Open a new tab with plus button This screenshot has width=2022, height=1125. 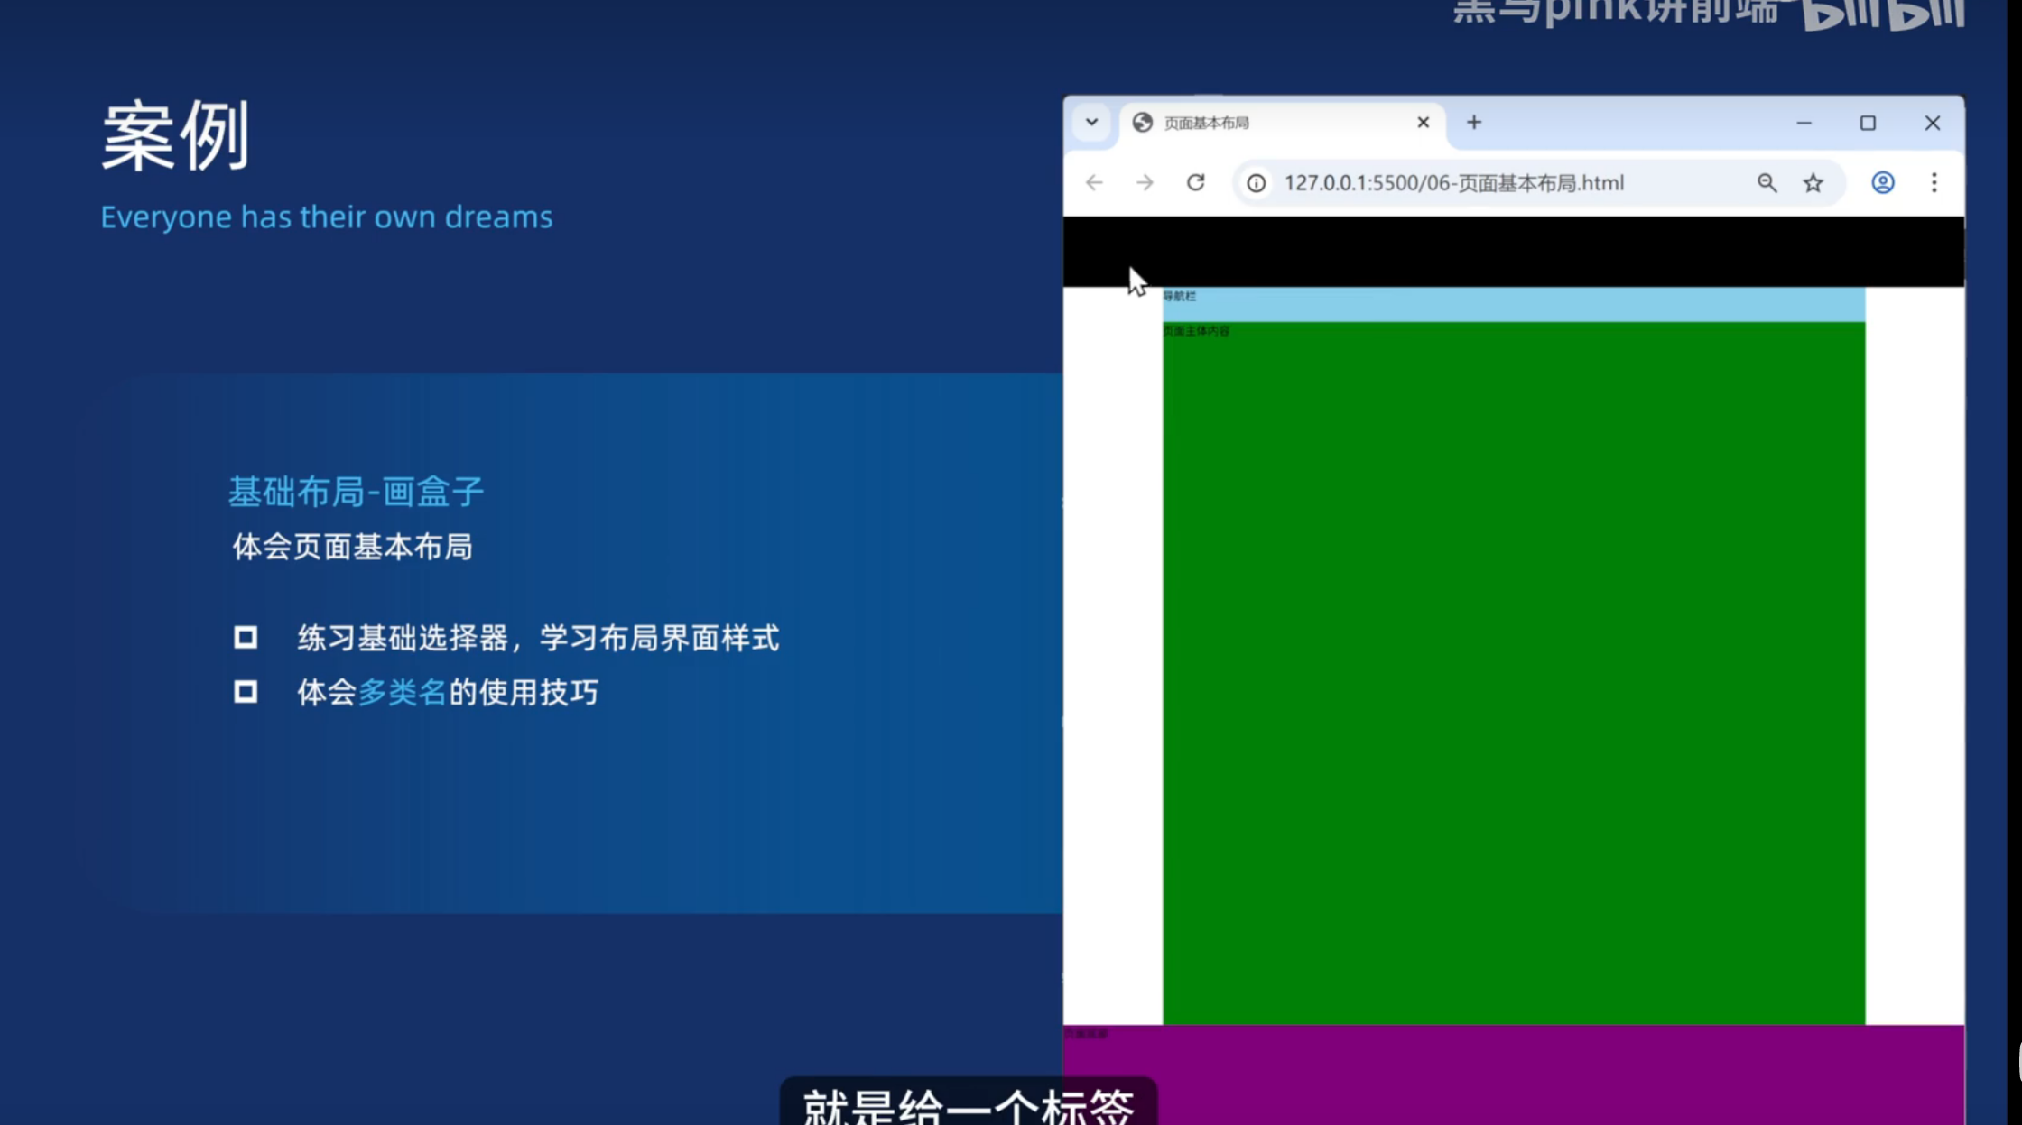1473,123
